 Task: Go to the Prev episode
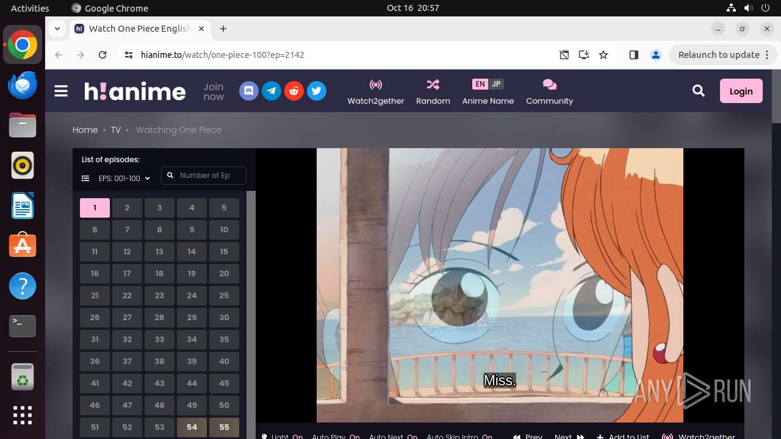(x=528, y=437)
